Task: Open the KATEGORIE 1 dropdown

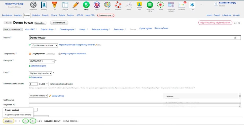Action: click(42, 61)
